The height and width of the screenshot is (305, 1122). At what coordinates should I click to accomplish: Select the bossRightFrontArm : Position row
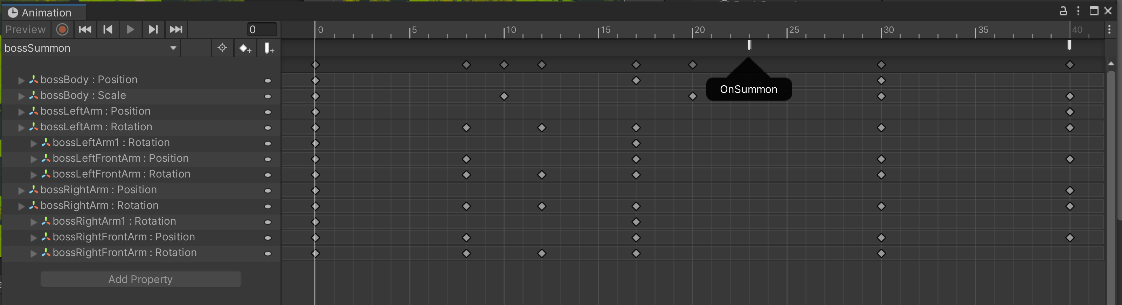(x=141, y=237)
